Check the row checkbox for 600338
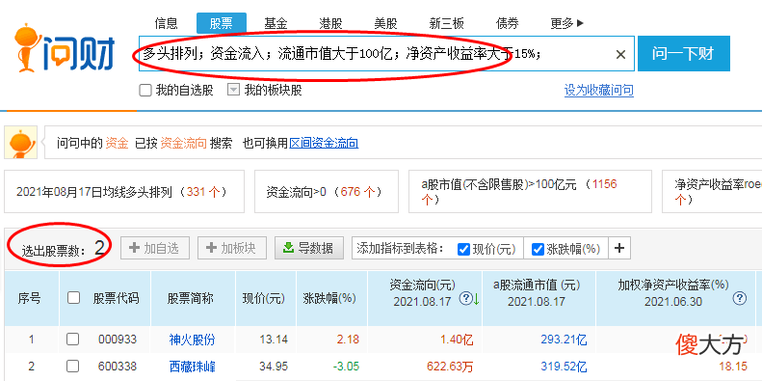 (72, 366)
